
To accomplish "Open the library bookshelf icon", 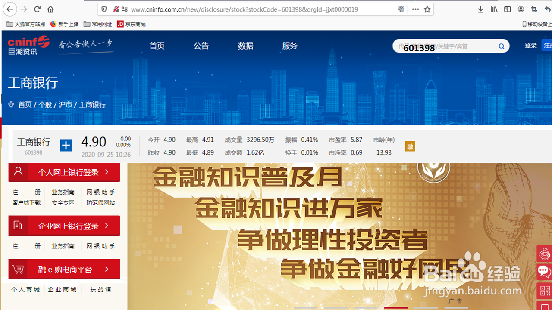I will tap(494, 9).
